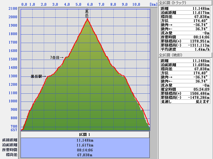Click the 沿面距離 row with 11.685km value
This screenshot has height=159, width=213.
[185, 64]
